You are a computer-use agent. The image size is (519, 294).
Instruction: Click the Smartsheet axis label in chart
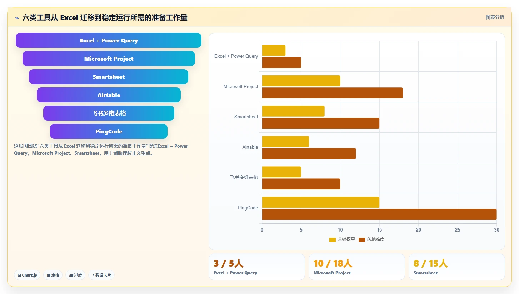tap(246, 117)
